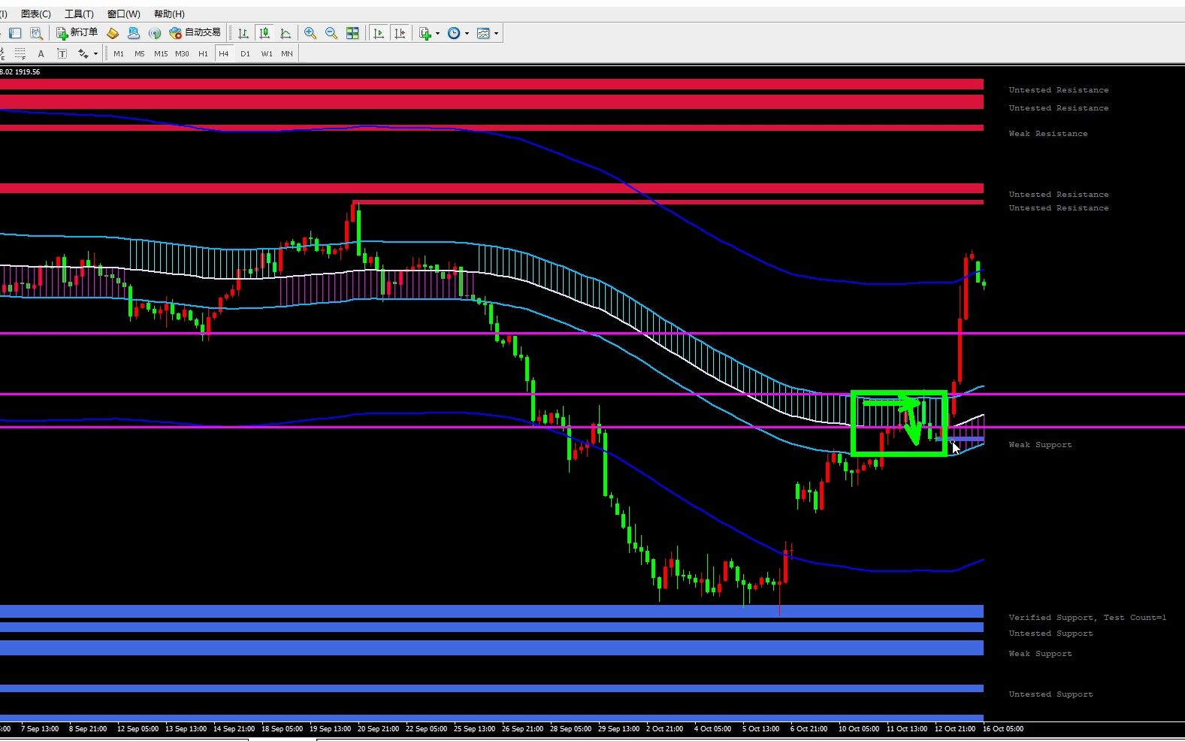
Task: Click the bottommost Untested Support label
Action: coord(1050,694)
